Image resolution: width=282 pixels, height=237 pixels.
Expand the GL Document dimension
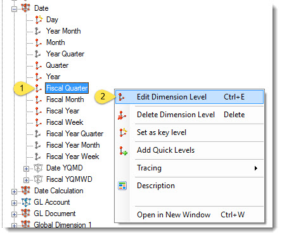[x=14, y=214]
